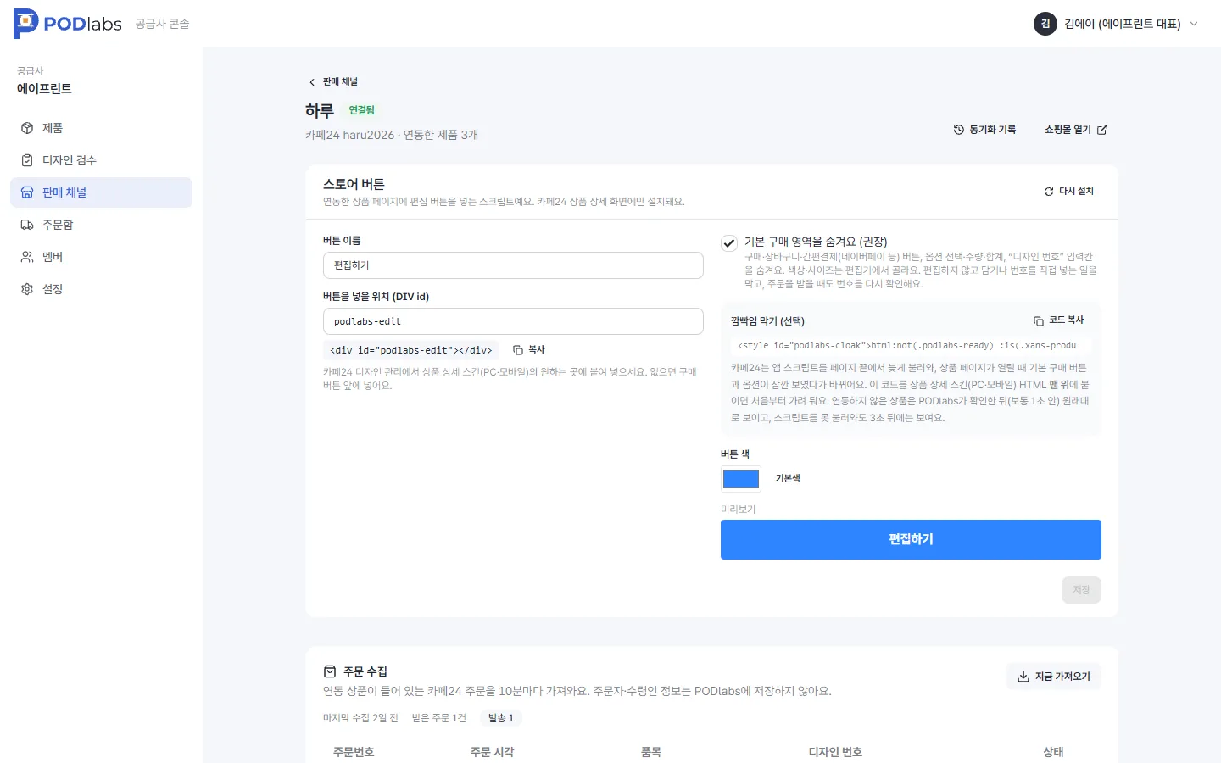
Task: Click the 김 user avatar circle
Action: click(1045, 24)
